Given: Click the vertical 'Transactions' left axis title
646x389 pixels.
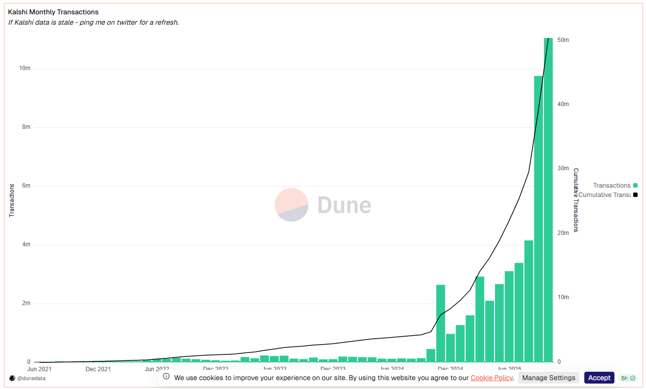Looking at the screenshot, I should (x=12, y=200).
